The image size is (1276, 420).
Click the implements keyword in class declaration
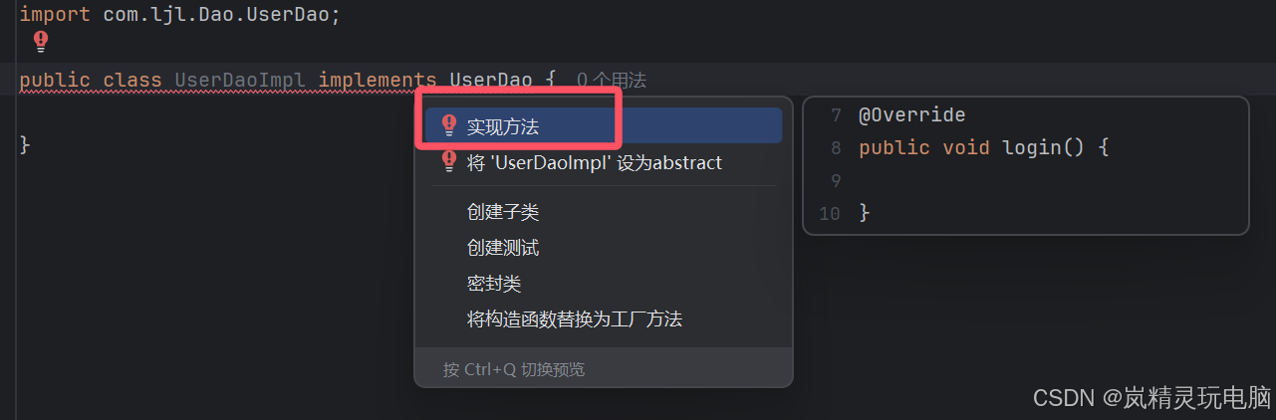tap(378, 80)
